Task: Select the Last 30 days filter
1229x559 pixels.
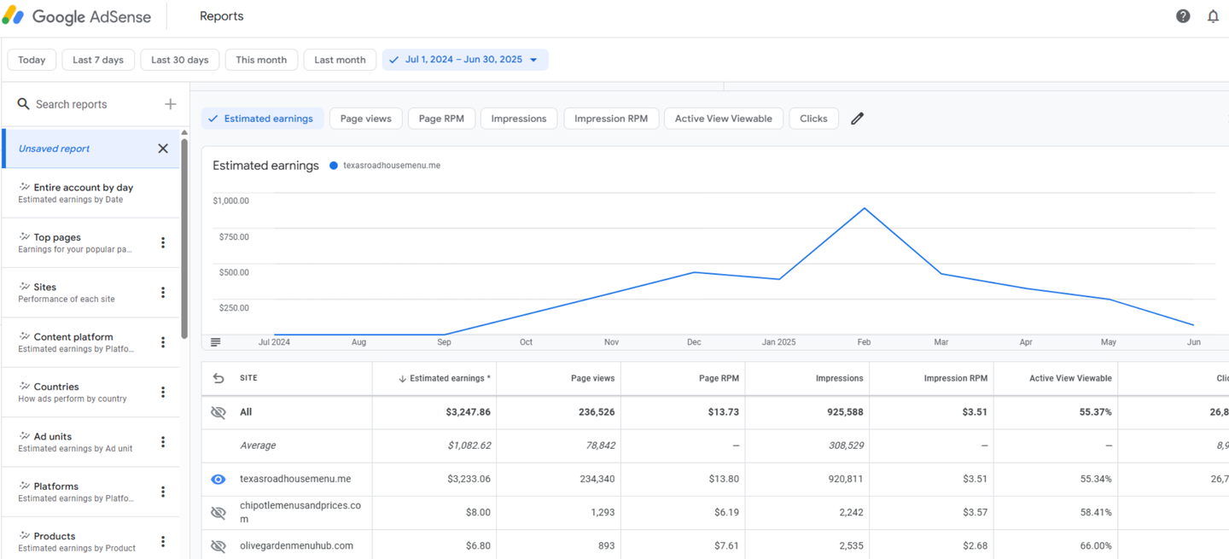Action: [179, 60]
